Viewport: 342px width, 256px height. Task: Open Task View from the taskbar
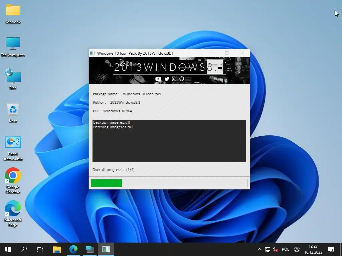coord(40,249)
